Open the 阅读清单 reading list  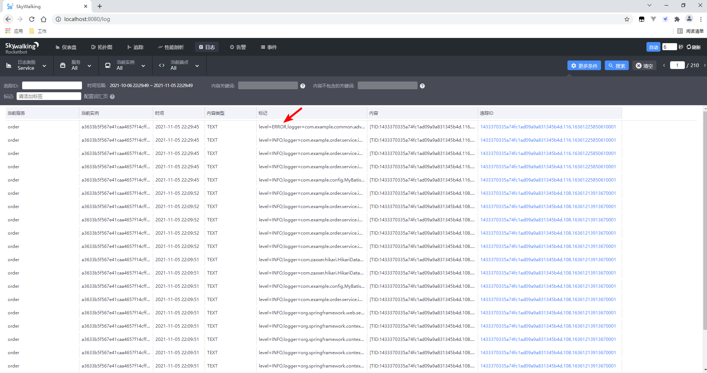coord(690,31)
